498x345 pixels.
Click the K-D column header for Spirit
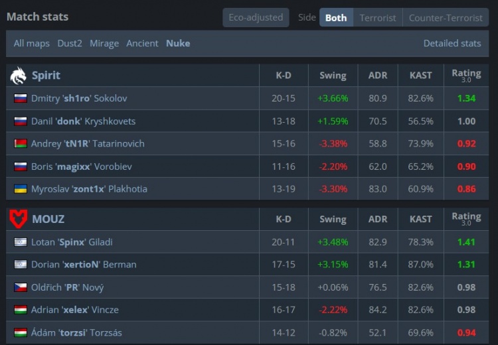coord(284,76)
